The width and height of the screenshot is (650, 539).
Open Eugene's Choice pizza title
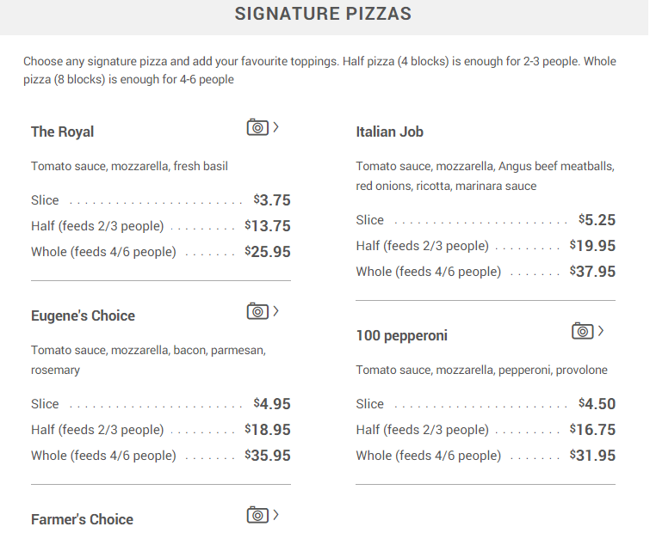coord(83,315)
